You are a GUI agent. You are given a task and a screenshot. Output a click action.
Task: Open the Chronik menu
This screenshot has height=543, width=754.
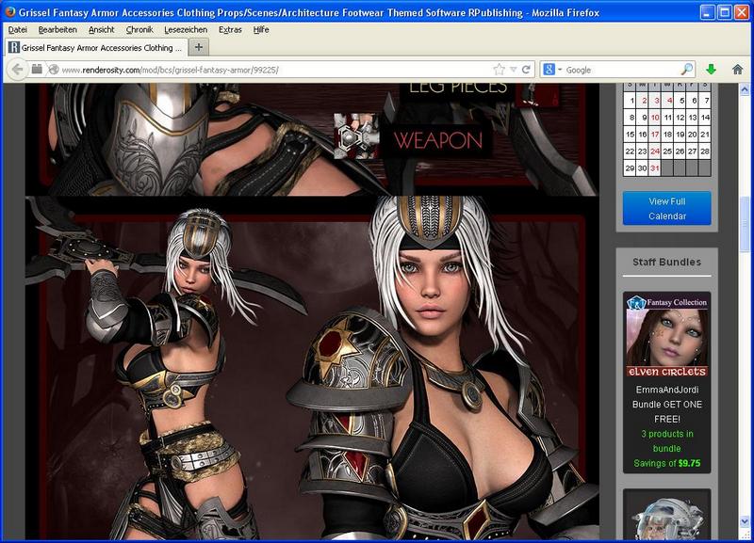pyautogui.click(x=139, y=30)
